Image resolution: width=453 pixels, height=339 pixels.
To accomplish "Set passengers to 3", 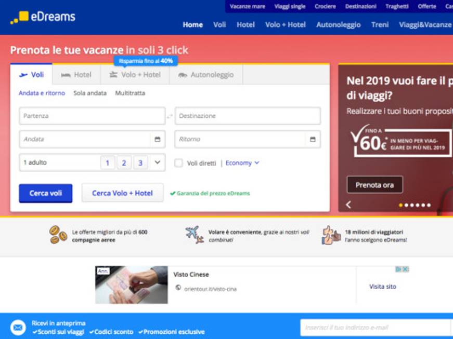I will pos(140,163).
